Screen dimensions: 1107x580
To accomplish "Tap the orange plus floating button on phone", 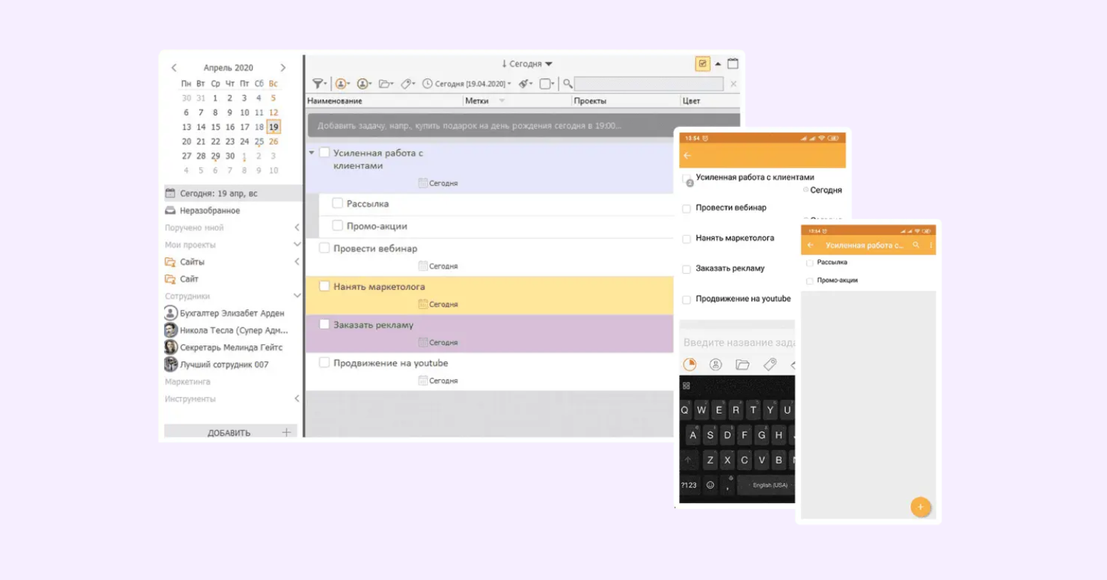I will click(920, 507).
